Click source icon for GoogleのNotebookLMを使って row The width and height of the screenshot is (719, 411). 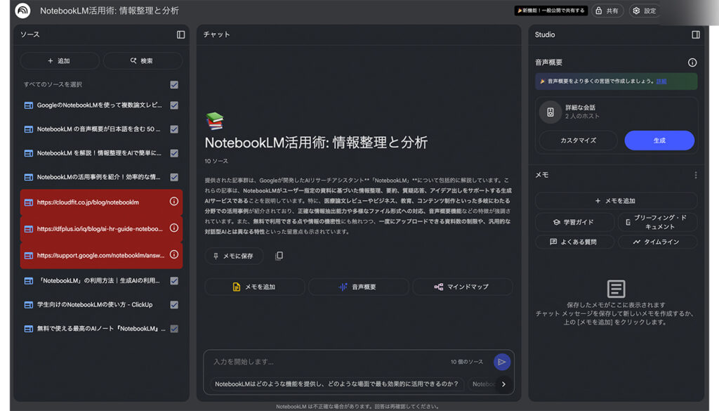coord(28,105)
